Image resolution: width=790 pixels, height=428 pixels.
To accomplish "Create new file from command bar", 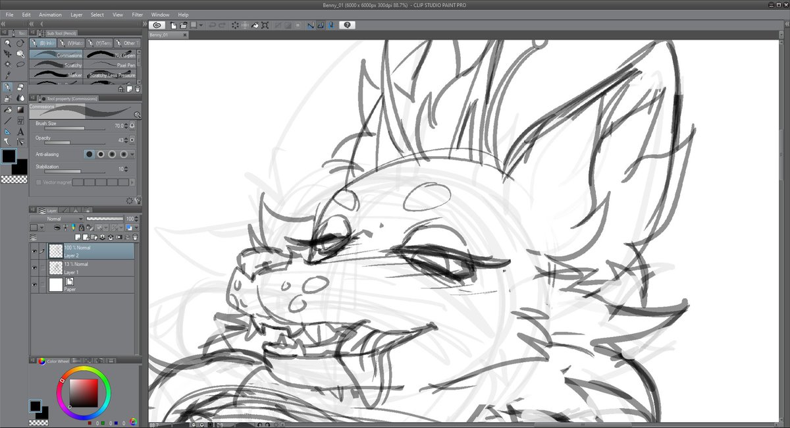I will [x=174, y=25].
